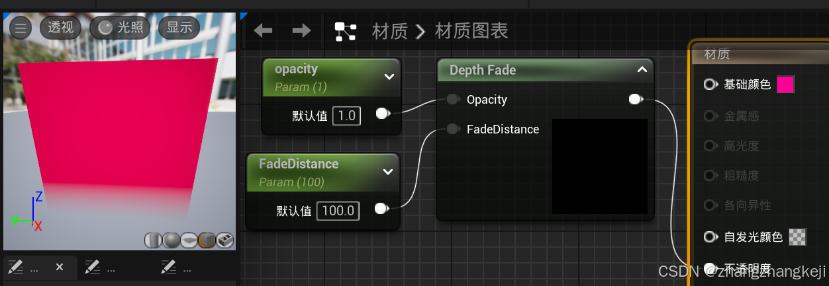
Task: Click the 各向异性 input pin
Action: [711, 205]
